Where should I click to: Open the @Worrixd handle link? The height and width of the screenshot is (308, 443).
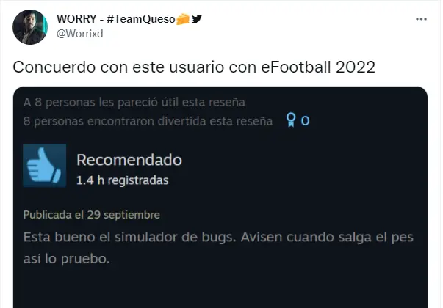[x=80, y=34]
